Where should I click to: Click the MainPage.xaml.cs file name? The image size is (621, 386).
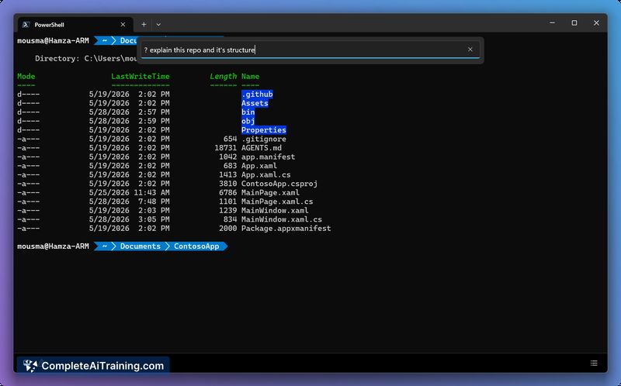[277, 202]
